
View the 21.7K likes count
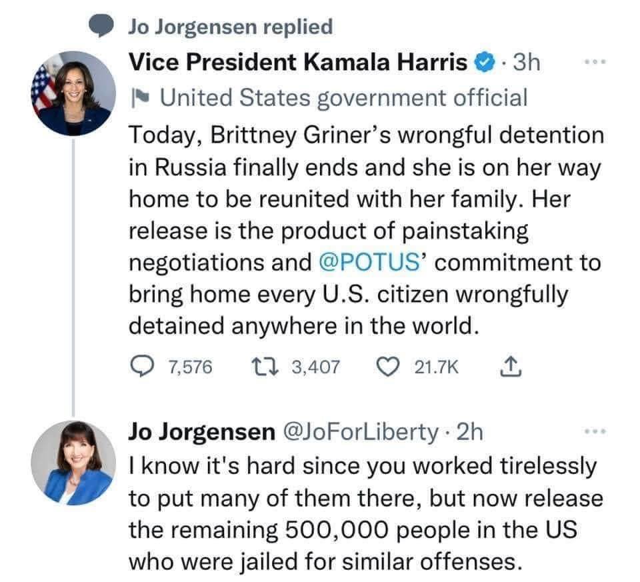point(436,367)
